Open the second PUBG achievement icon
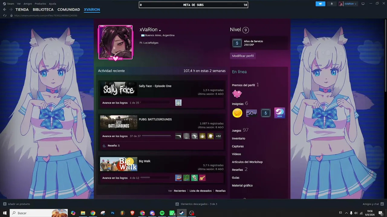This screenshot has height=217, width=387. pos(187,136)
